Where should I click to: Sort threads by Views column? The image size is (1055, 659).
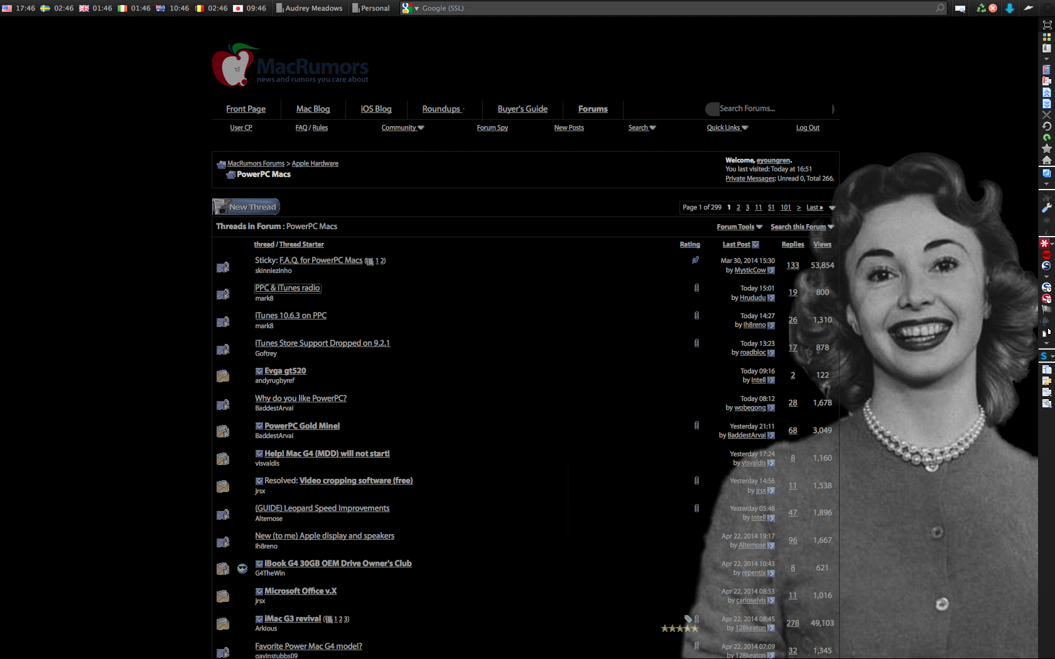pos(822,244)
